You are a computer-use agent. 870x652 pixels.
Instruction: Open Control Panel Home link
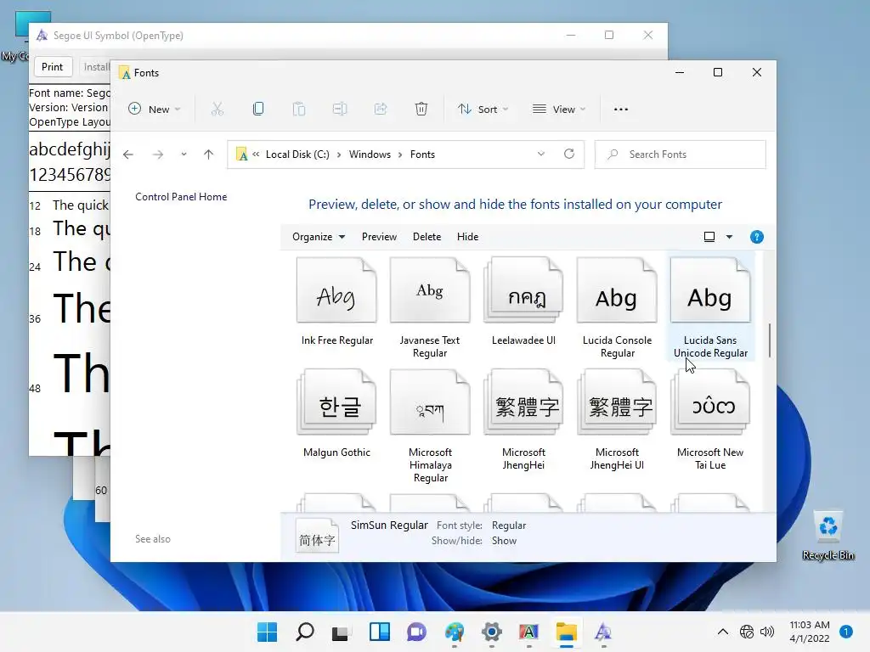point(181,197)
